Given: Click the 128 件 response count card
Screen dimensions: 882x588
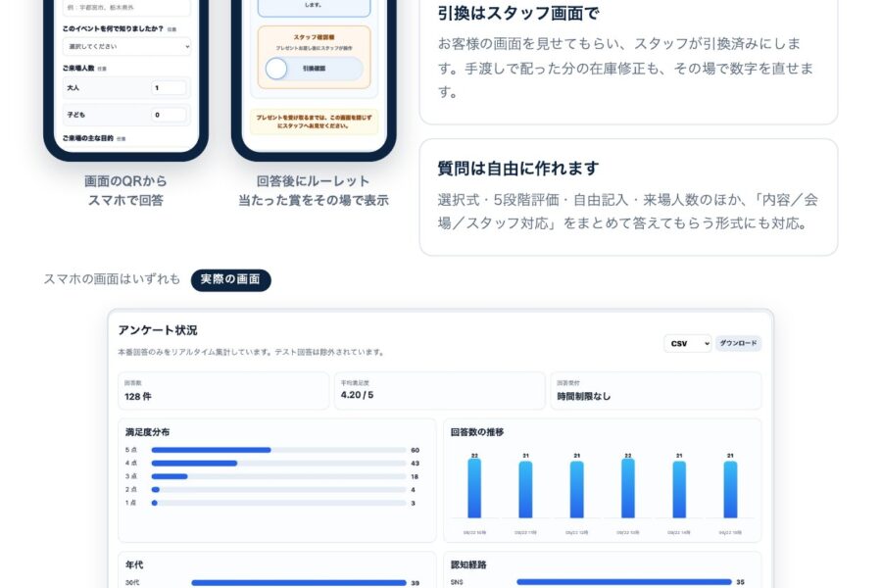Looking at the screenshot, I should [x=223, y=390].
